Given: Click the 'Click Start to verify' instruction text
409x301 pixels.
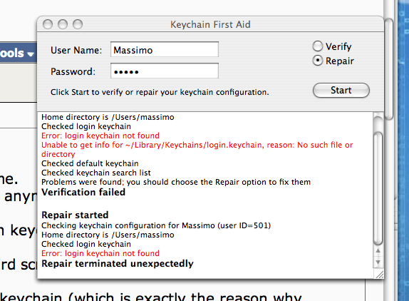Looking at the screenshot, I should [160, 92].
